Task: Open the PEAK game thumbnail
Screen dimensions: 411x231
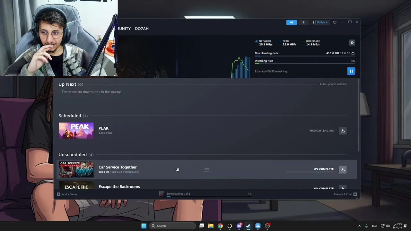Action: [x=76, y=131]
